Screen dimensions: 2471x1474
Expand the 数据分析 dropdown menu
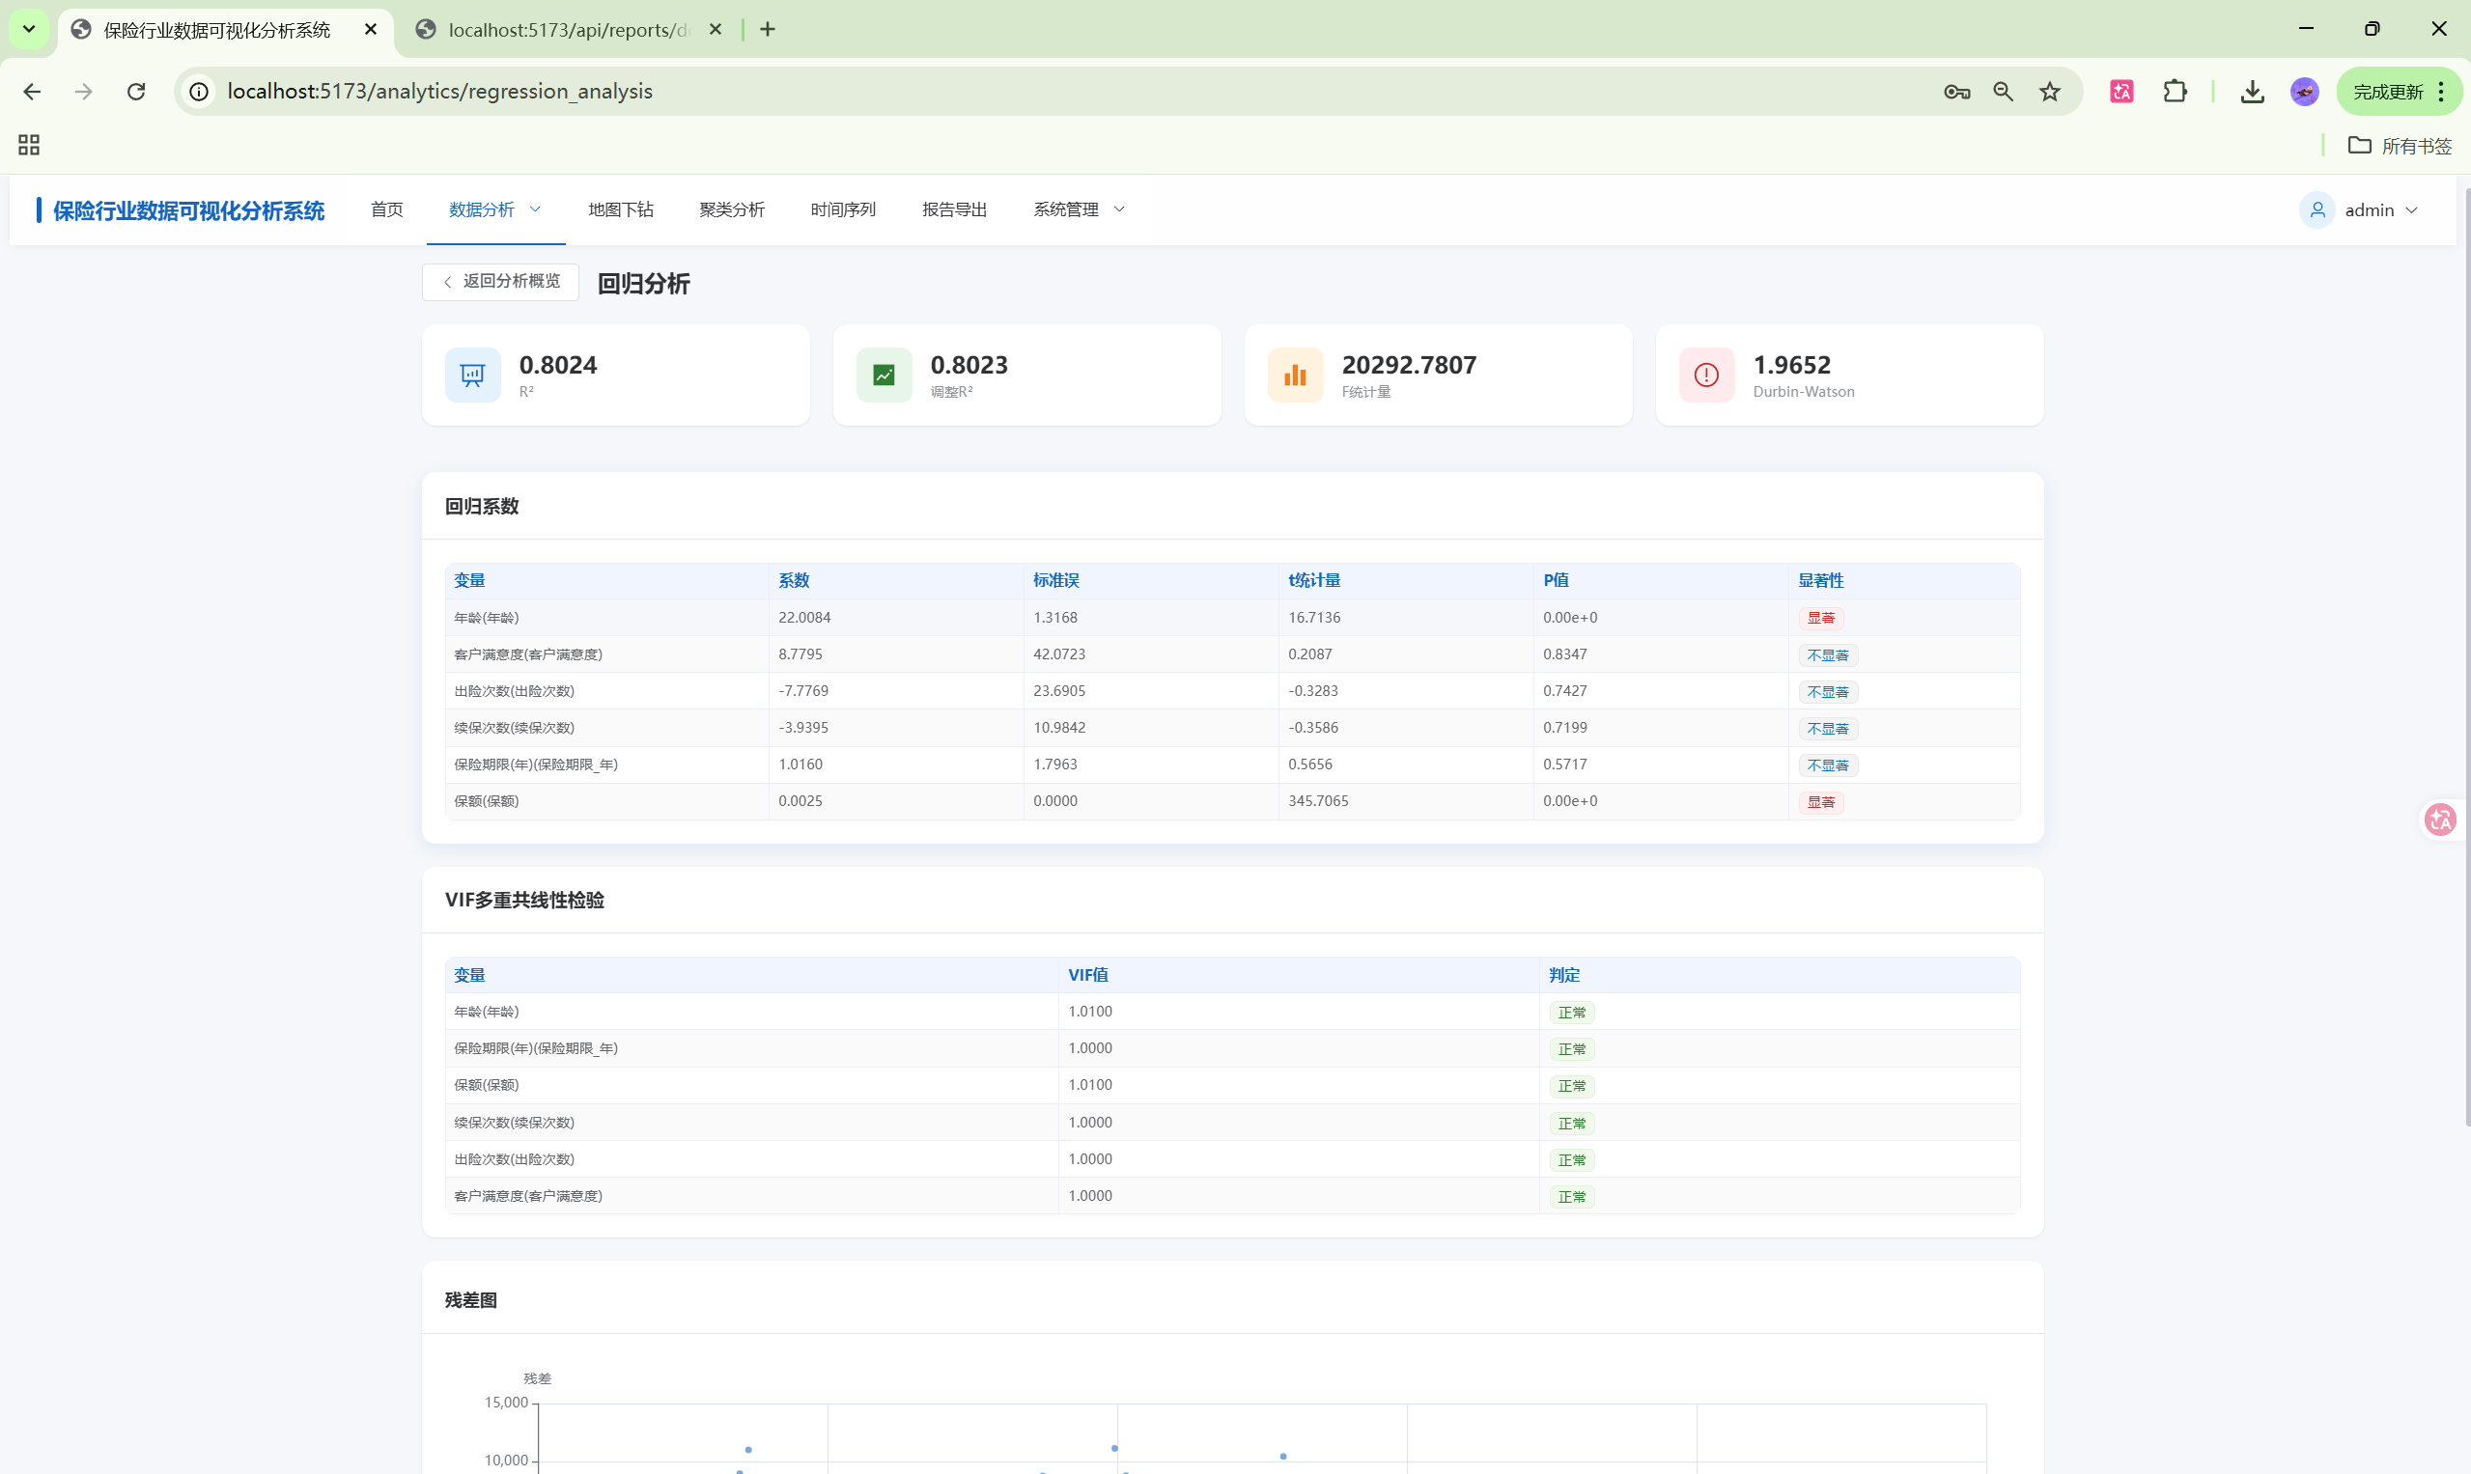click(x=494, y=209)
